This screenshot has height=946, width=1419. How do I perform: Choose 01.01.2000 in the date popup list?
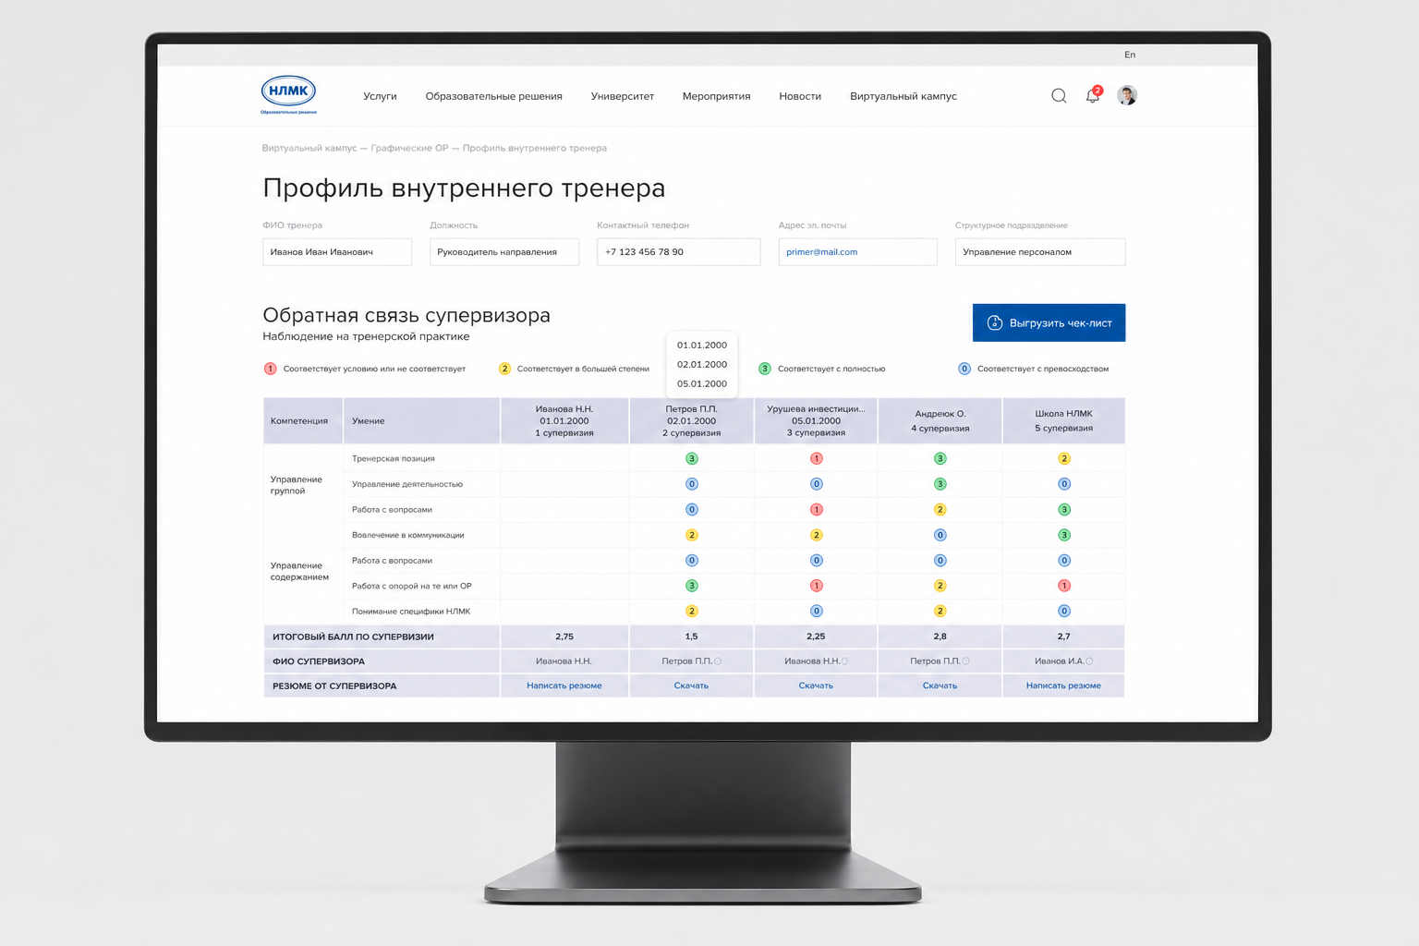[702, 346]
